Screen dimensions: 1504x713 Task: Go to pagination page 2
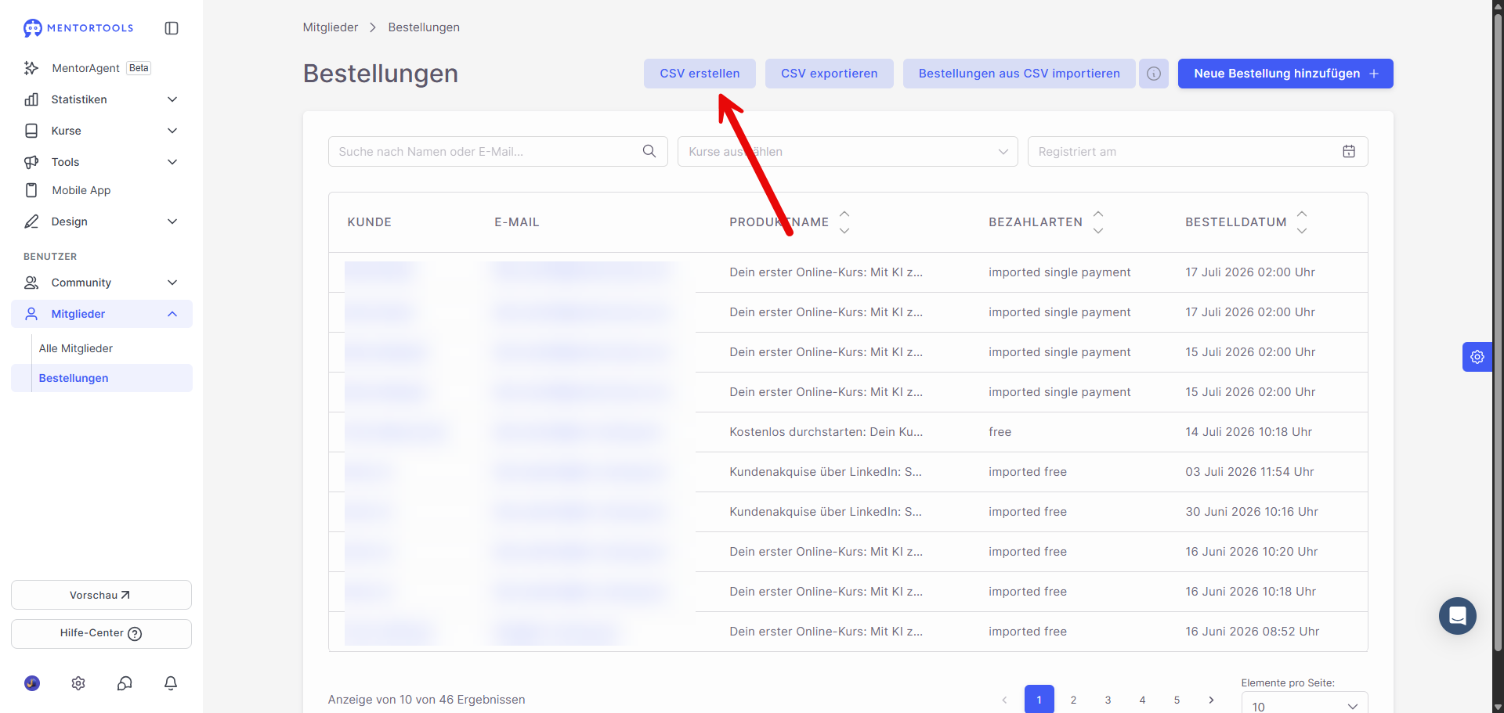pyautogui.click(x=1074, y=700)
